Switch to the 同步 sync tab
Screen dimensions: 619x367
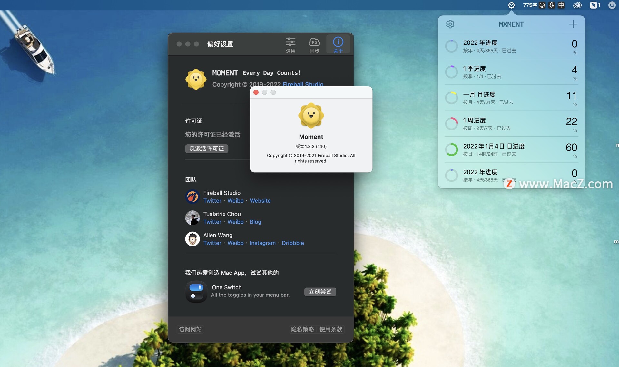coord(314,44)
